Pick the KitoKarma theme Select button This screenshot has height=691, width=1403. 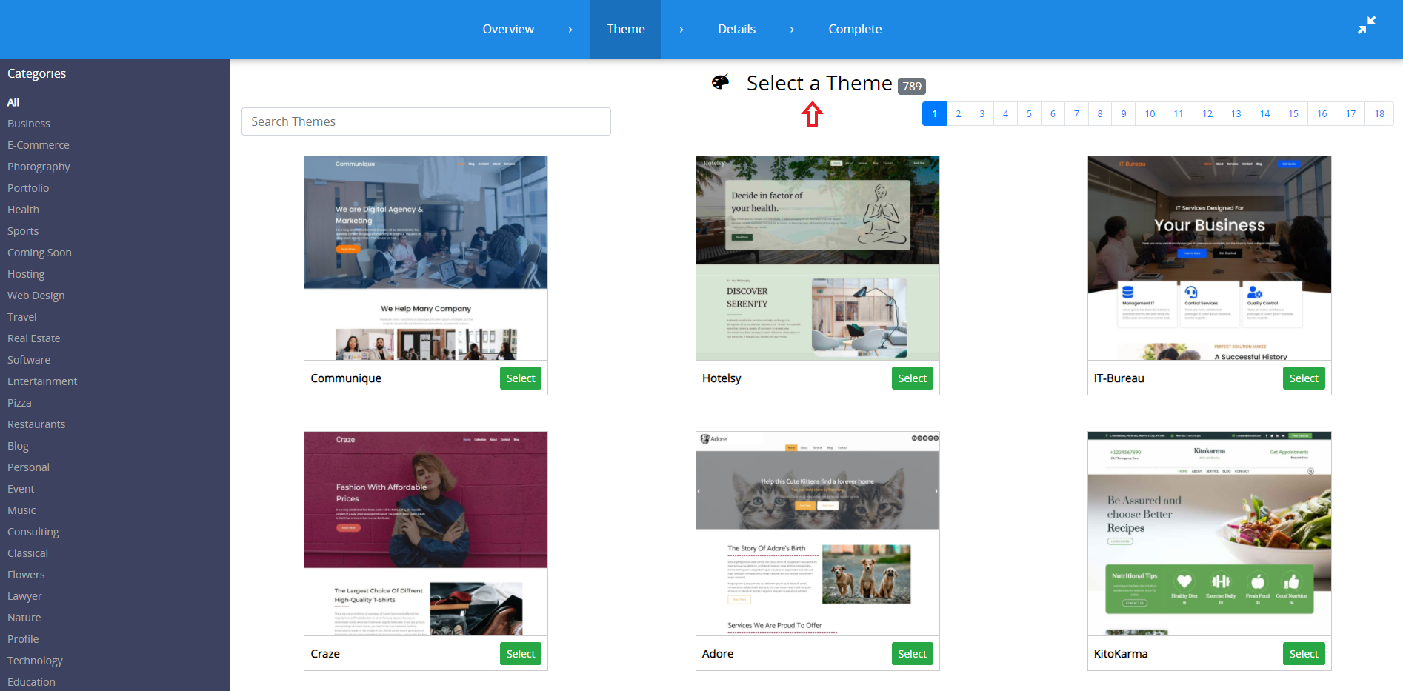(x=1303, y=654)
